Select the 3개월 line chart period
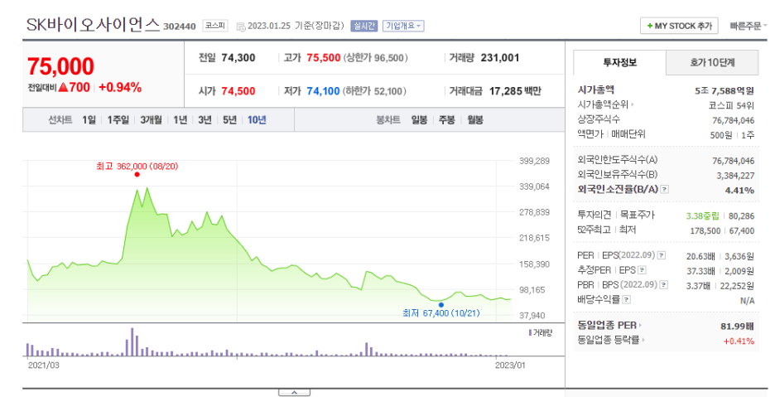 (151, 120)
